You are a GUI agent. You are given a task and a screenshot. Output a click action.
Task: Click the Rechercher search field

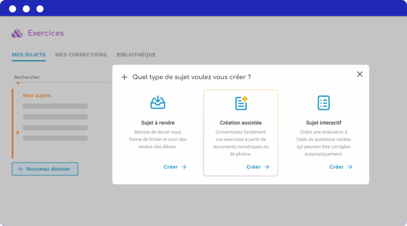58,77
